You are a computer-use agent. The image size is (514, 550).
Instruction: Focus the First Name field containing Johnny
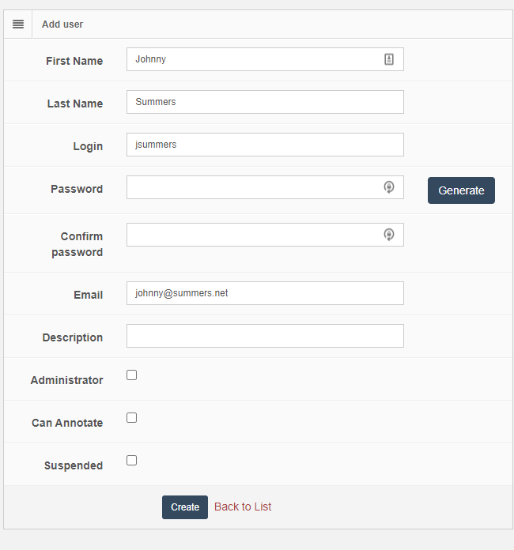point(253,59)
